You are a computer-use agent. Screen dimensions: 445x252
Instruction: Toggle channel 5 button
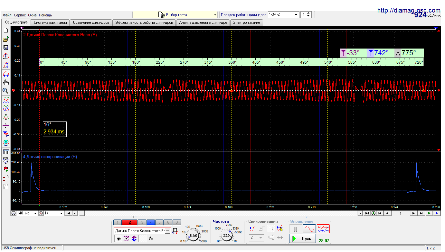tap(159, 222)
